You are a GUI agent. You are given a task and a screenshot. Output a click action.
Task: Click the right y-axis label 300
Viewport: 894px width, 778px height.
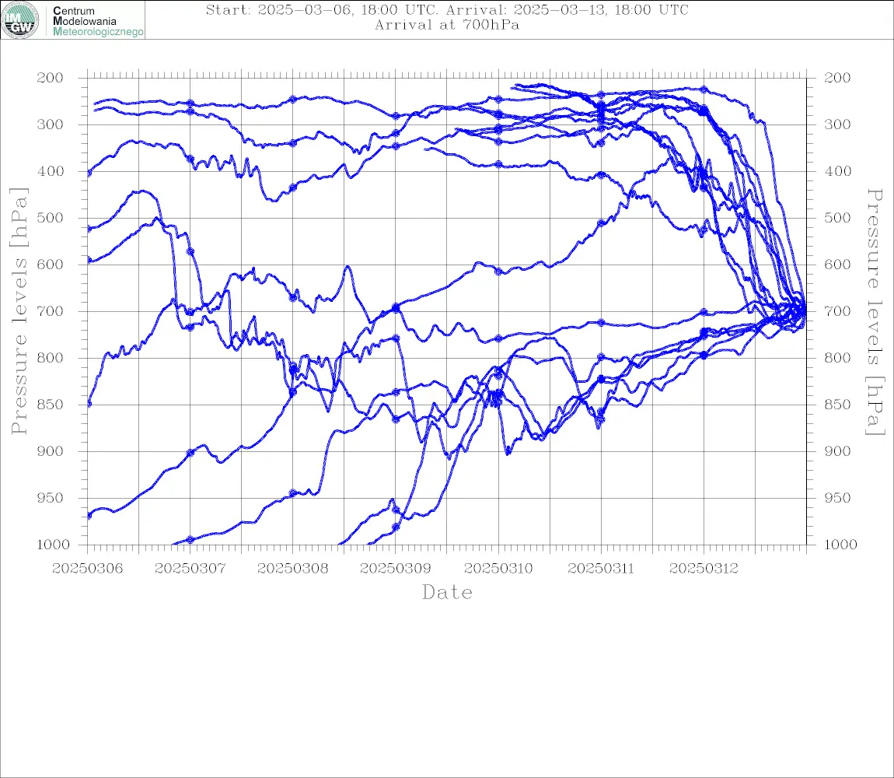pyautogui.click(x=837, y=124)
